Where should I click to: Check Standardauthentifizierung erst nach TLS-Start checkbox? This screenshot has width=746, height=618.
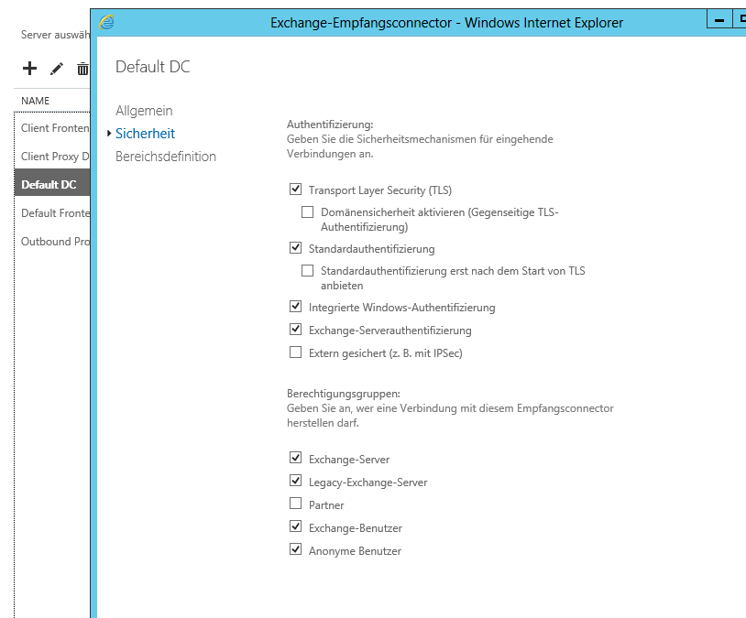[x=307, y=270]
